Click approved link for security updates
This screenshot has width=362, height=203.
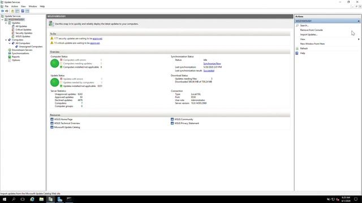[97, 38]
